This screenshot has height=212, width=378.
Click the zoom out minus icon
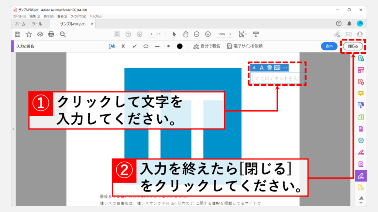197,34
